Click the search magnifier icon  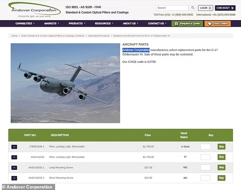pyautogui.click(x=193, y=8)
